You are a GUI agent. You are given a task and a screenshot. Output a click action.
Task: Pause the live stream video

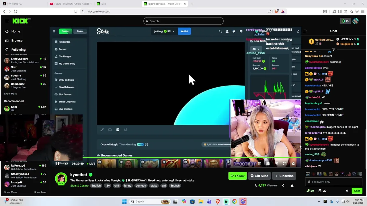(58, 164)
